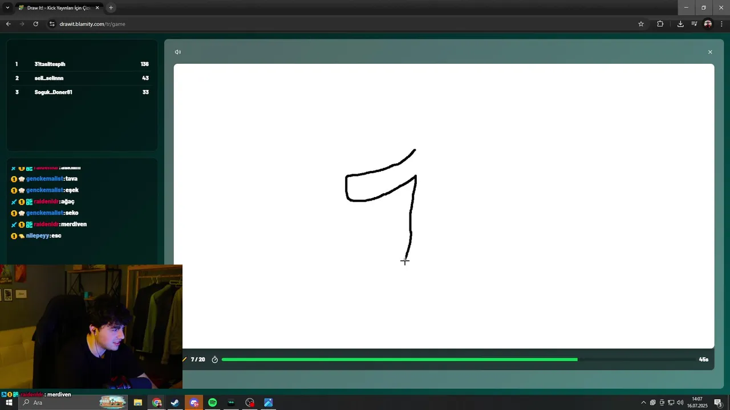Click the pencil icon beside round counter 7/20

click(x=185, y=359)
